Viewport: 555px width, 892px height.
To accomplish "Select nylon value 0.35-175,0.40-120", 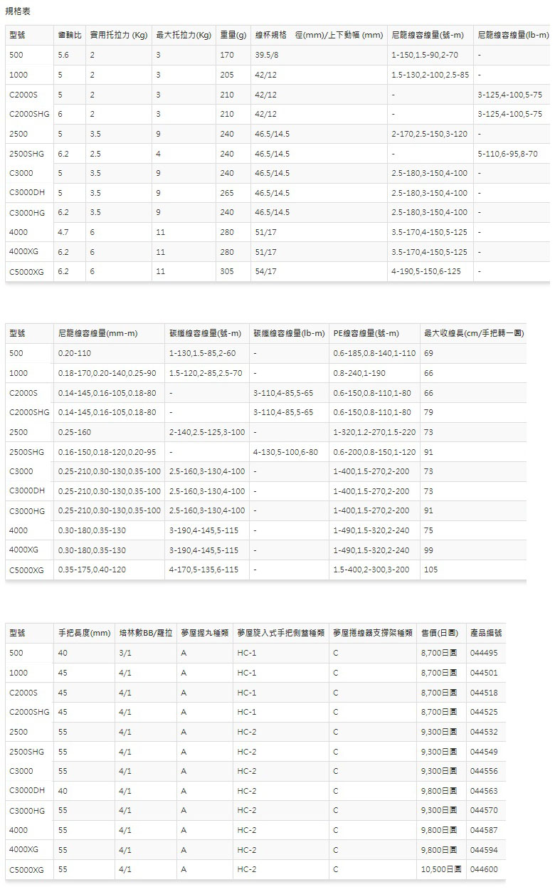I will [92, 570].
